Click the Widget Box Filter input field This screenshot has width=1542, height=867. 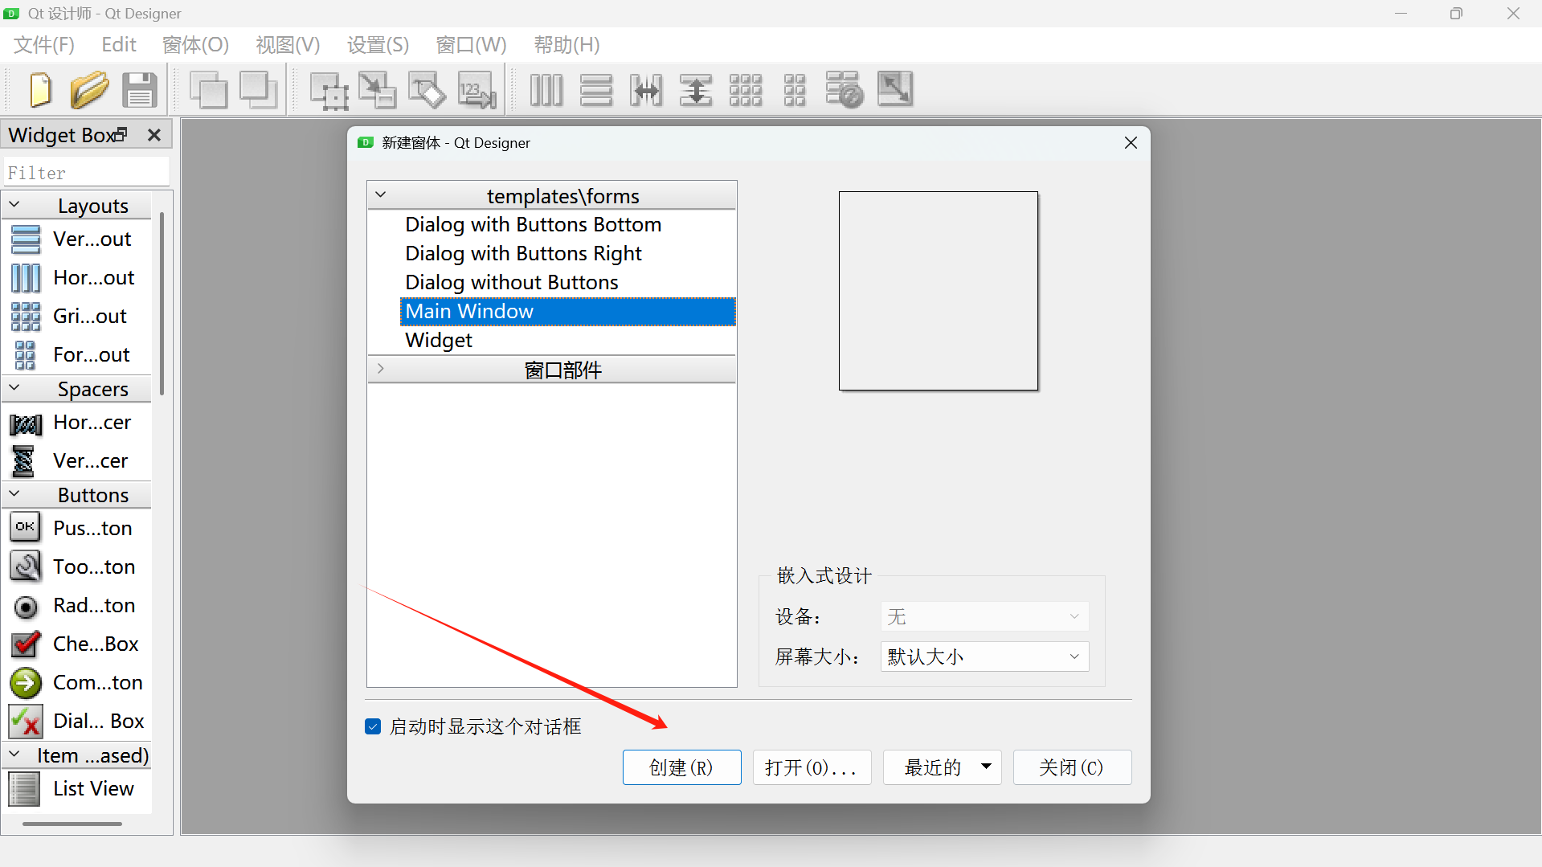(87, 173)
